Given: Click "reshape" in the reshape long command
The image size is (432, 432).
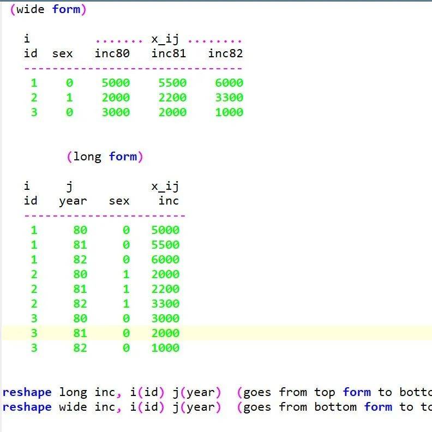Looking at the screenshot, I should (x=27, y=392).
